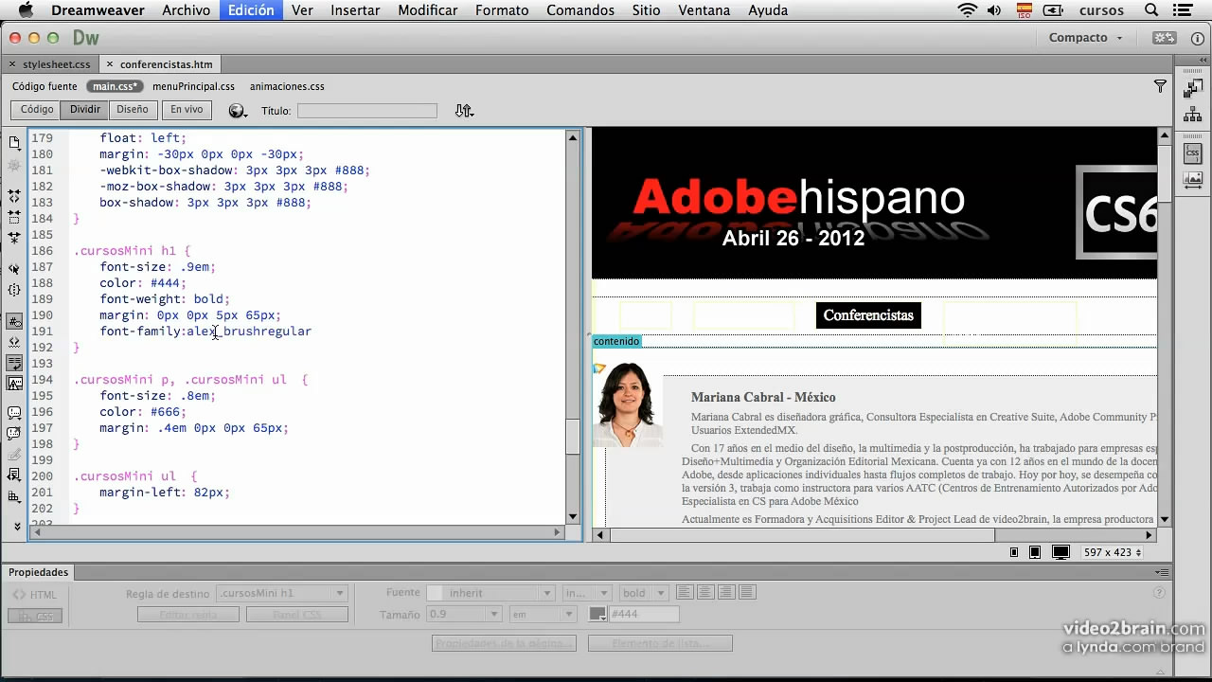Click left align text icon

pos(685,593)
